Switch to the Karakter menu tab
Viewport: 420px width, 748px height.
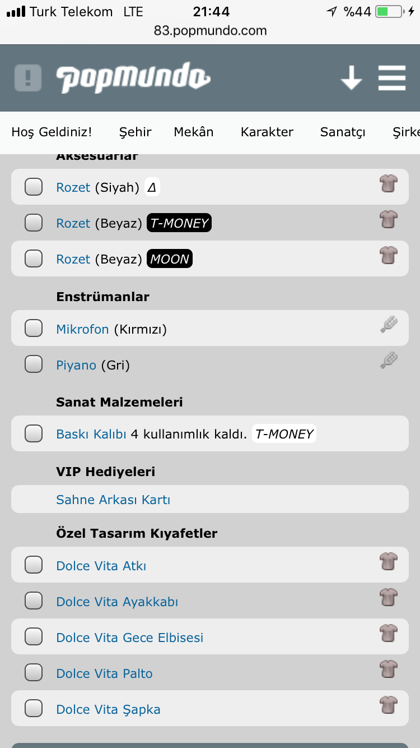[x=267, y=132]
